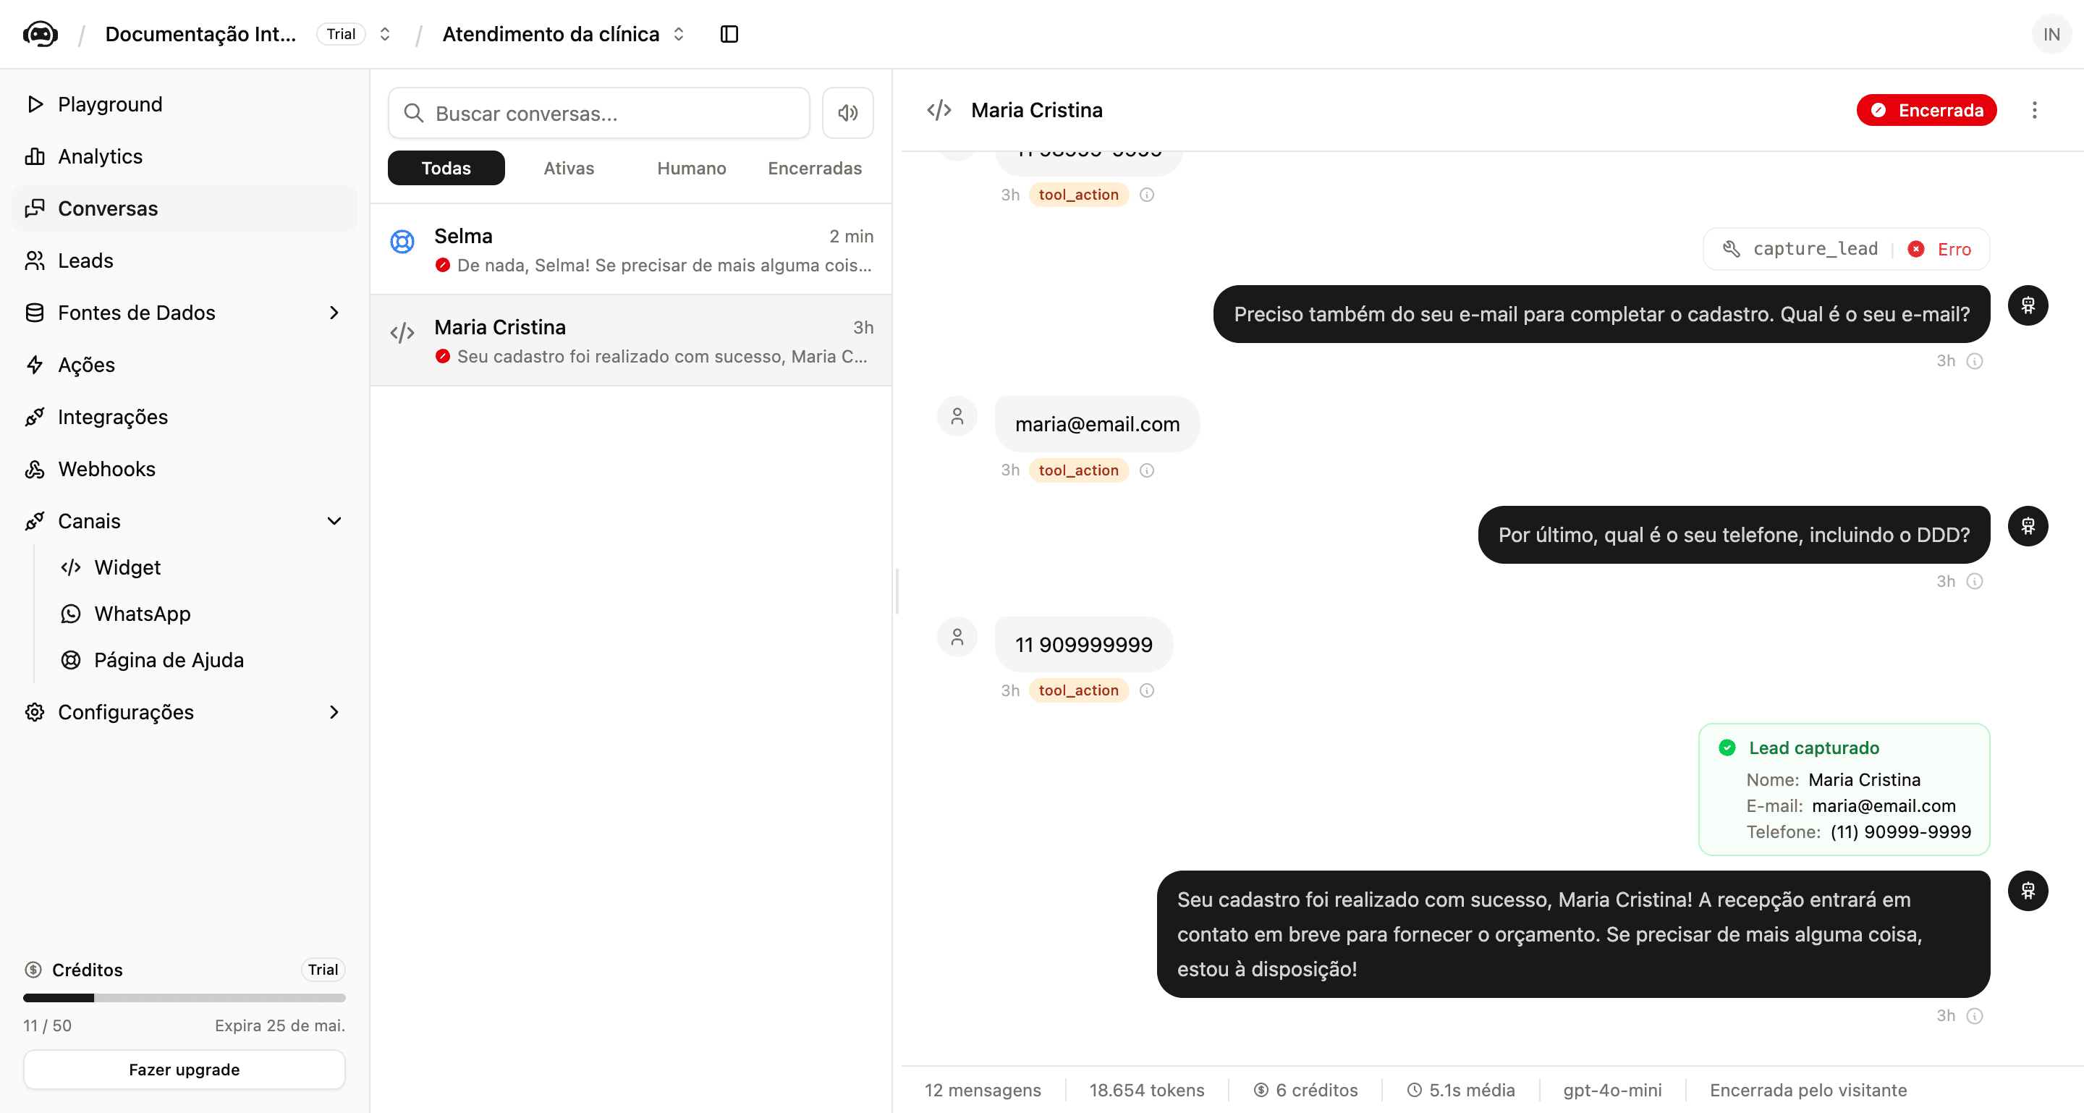This screenshot has height=1113, width=2084.
Task: Click bot avatar beside e-mail request message
Action: [2028, 306]
